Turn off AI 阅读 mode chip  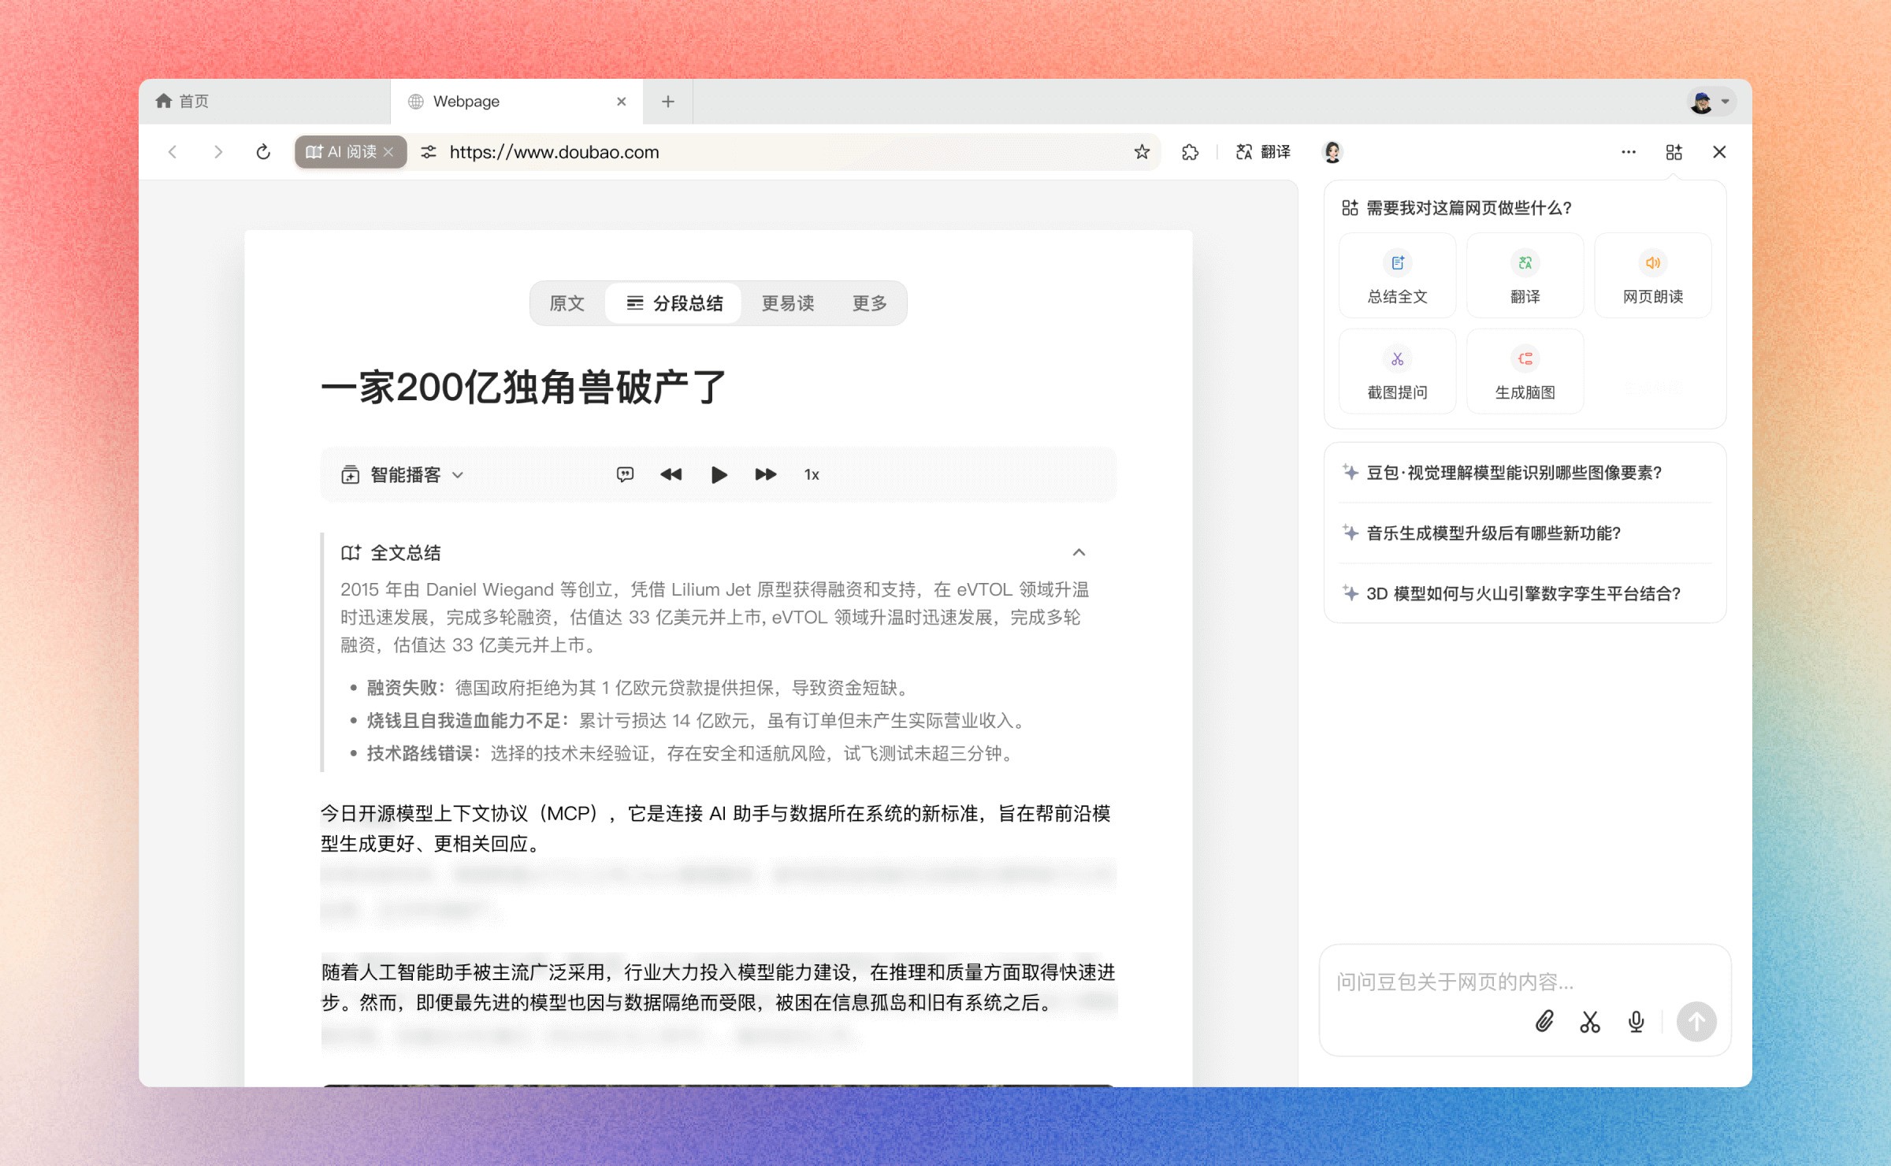388,152
